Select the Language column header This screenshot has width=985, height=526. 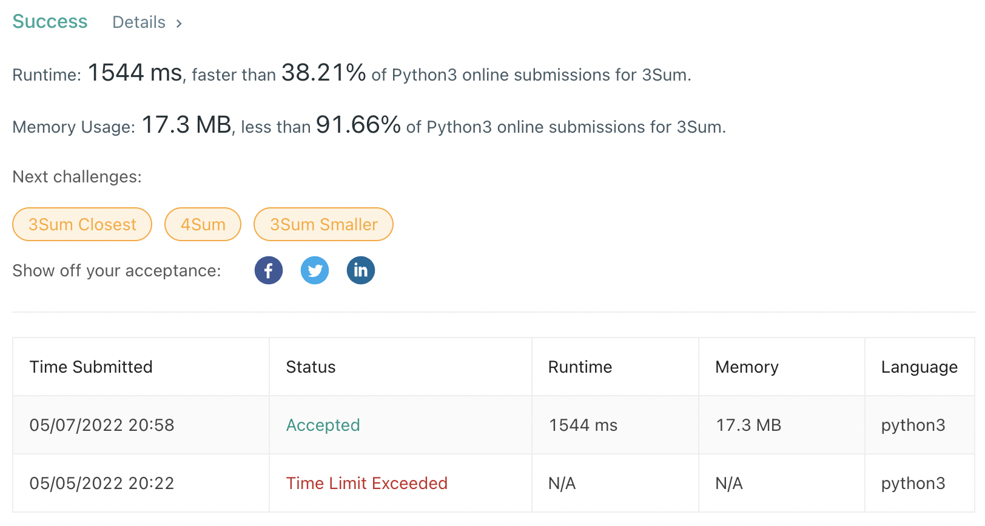tap(919, 367)
